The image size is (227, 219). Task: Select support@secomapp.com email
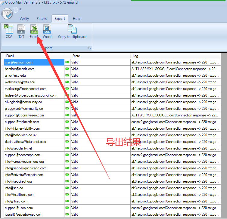point(34,155)
